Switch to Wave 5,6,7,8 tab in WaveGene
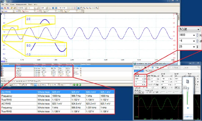The width and height of the screenshot is (202, 121). click(x=150, y=71)
